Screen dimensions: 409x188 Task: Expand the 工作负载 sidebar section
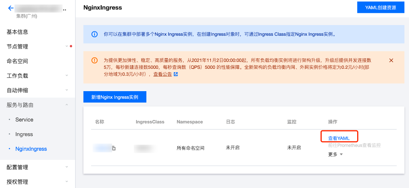click(38, 76)
